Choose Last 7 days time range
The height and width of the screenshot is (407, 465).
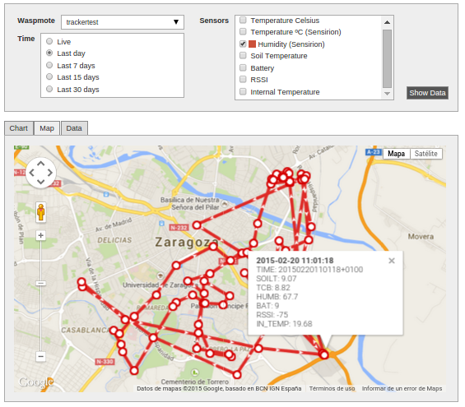[49, 65]
